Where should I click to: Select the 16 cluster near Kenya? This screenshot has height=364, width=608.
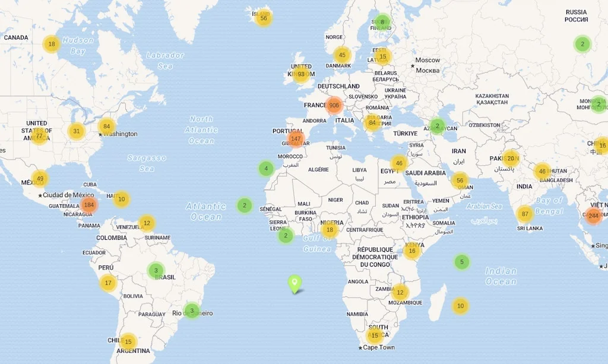(413, 251)
